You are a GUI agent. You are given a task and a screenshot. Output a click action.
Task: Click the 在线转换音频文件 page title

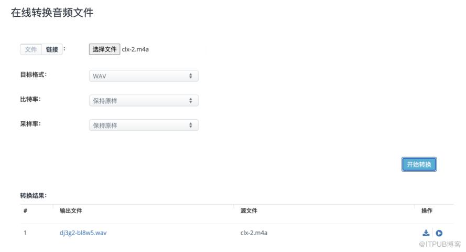click(x=52, y=13)
